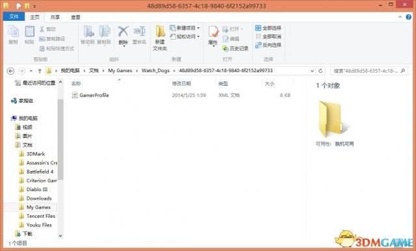The height and width of the screenshot is (251, 416).
Task: Open the Youku Files folder in sidebar
Action: 36,225
